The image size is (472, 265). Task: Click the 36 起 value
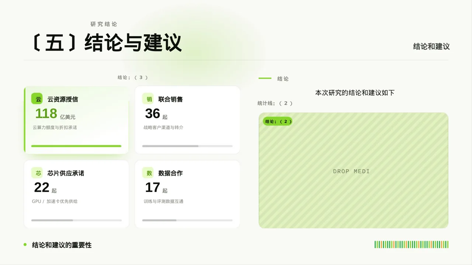156,114
